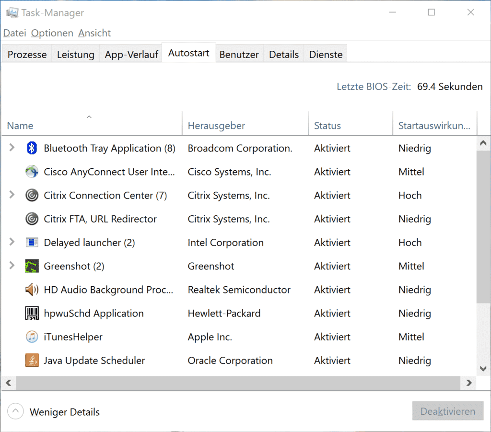Click the vertical scrollbar up arrow
This screenshot has height=432, width=491.
click(483, 143)
